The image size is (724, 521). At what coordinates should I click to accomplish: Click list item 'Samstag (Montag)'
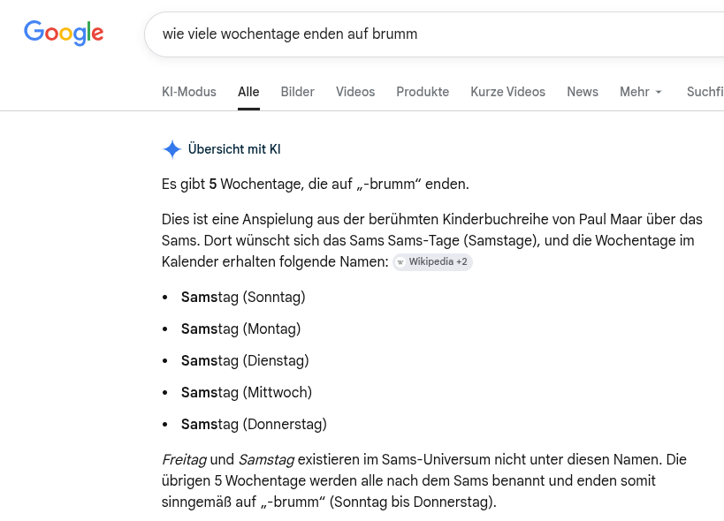pos(240,328)
